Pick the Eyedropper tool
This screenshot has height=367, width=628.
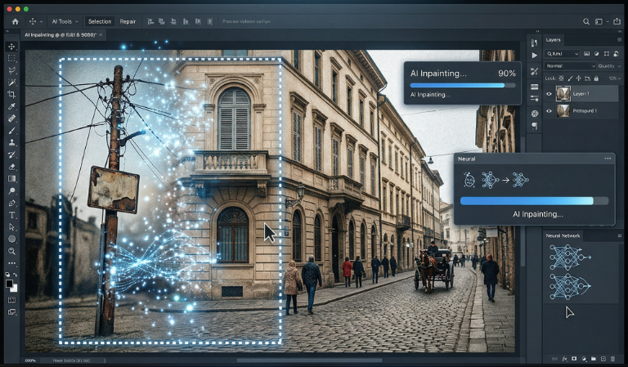tap(11, 106)
